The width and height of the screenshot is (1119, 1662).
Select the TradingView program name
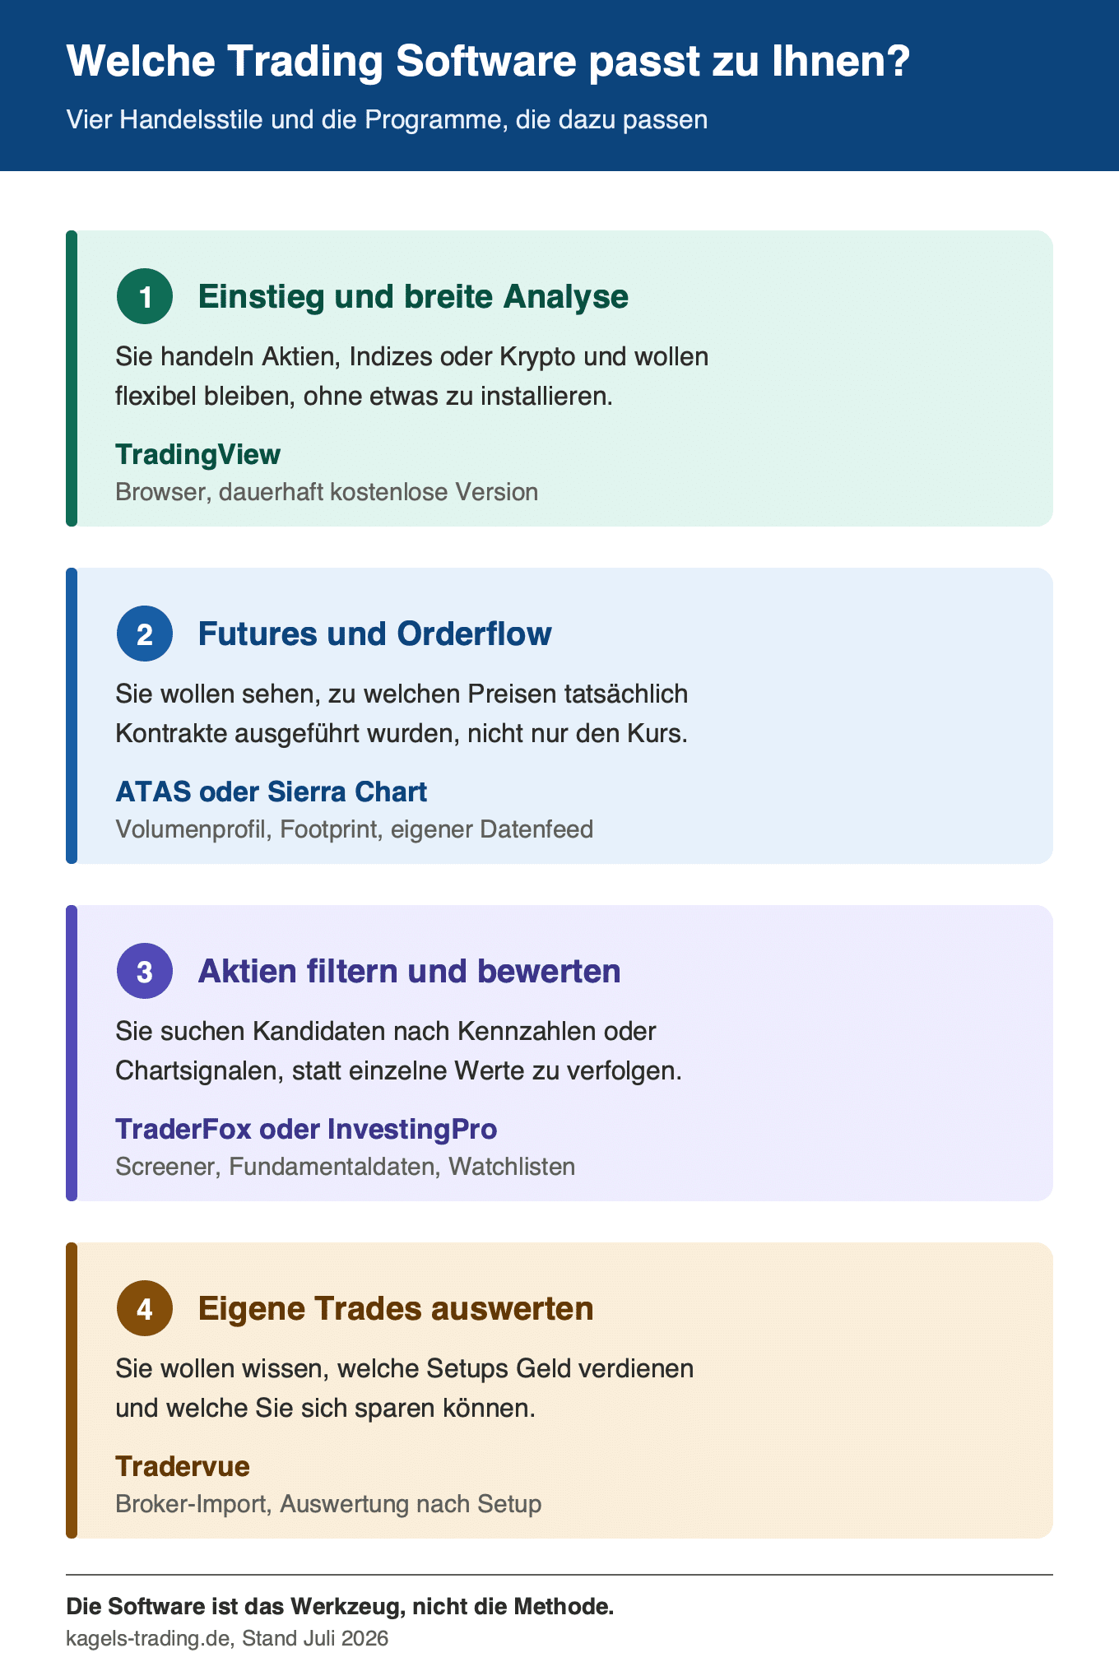pyautogui.click(x=197, y=454)
